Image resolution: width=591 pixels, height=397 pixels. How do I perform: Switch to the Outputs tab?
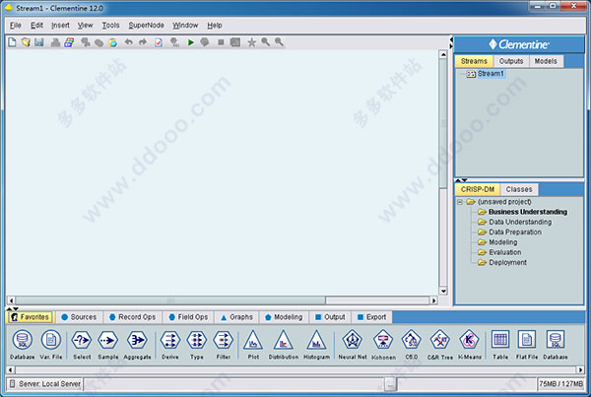click(x=510, y=61)
